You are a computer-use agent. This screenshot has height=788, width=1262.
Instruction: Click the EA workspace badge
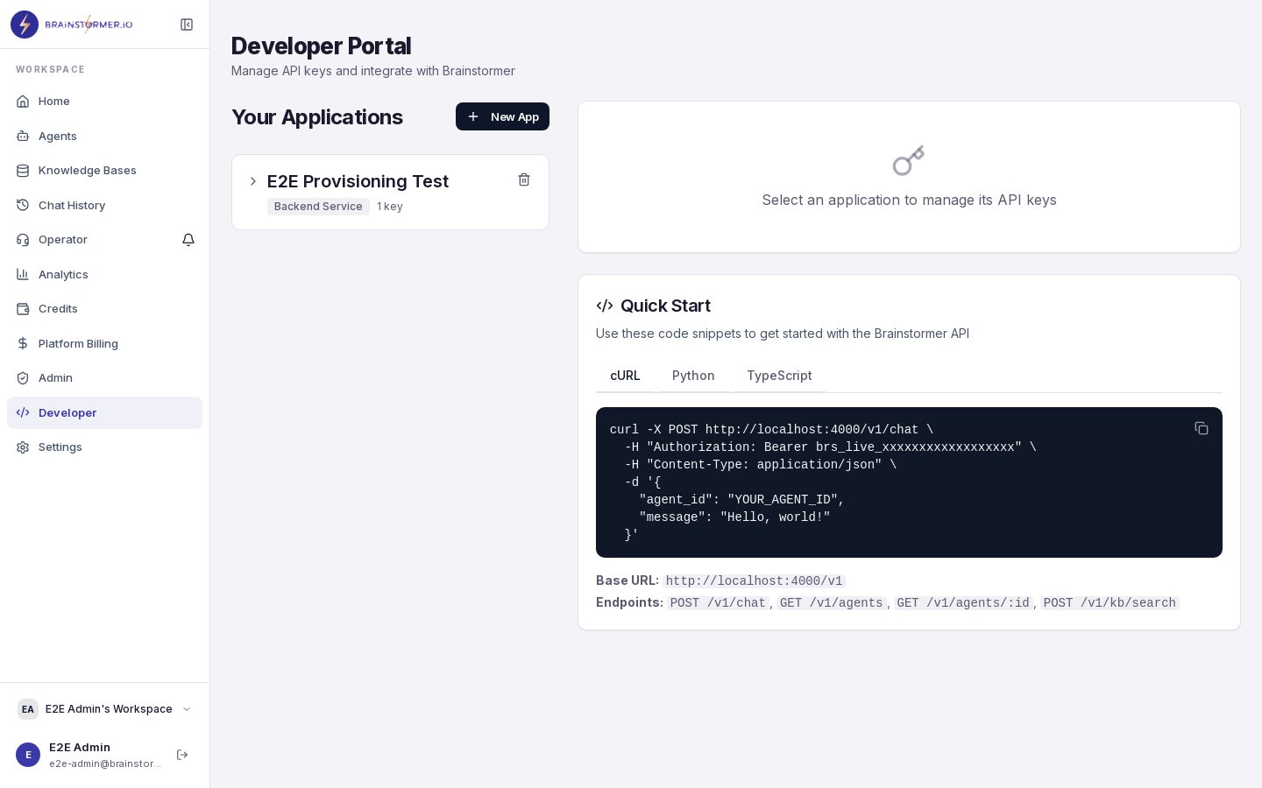pyautogui.click(x=28, y=709)
